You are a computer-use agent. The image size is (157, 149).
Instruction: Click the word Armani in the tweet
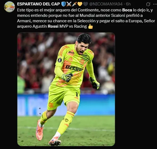(24, 21)
